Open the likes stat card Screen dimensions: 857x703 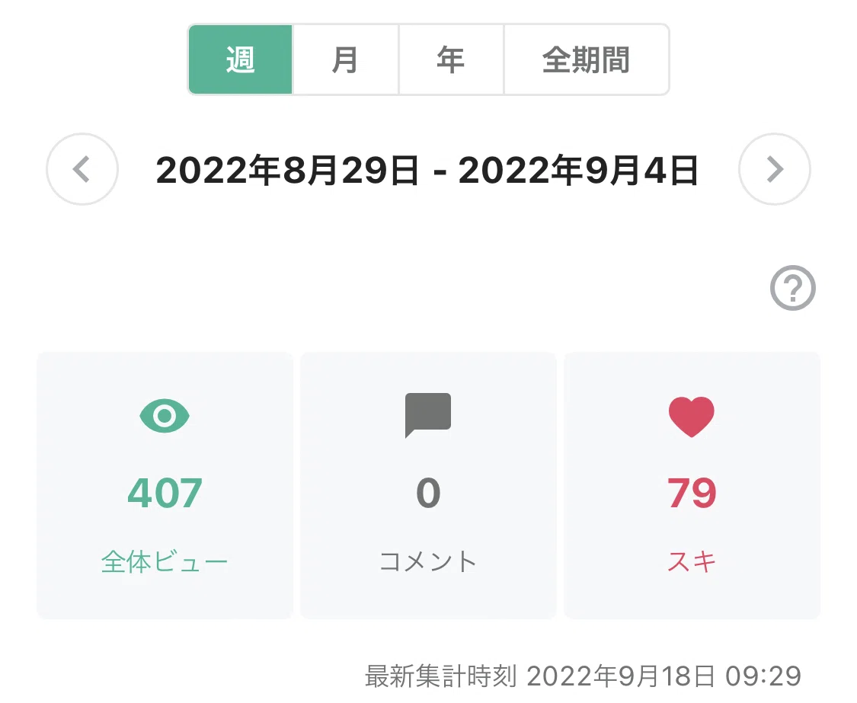click(x=692, y=485)
